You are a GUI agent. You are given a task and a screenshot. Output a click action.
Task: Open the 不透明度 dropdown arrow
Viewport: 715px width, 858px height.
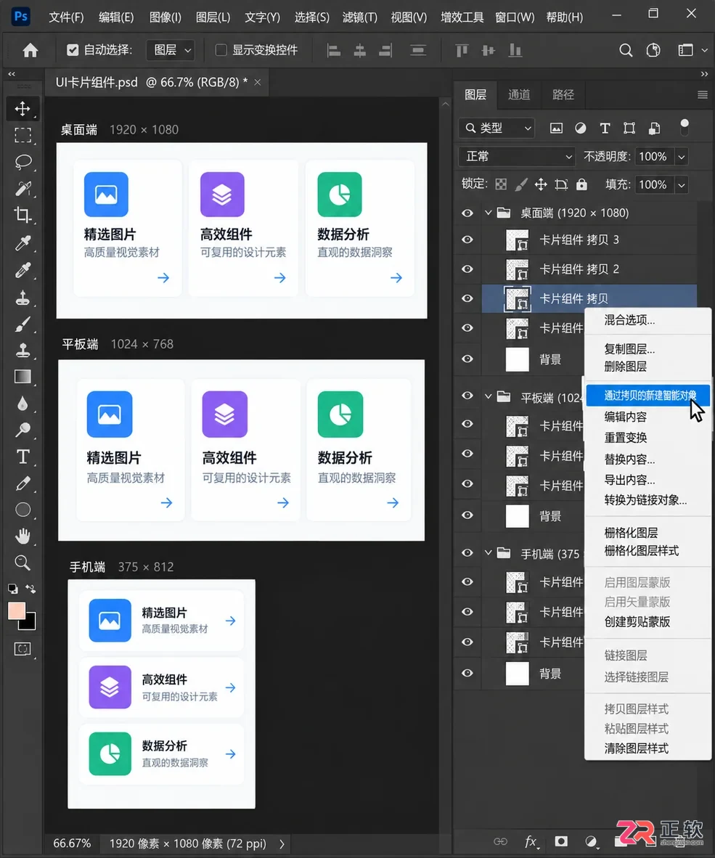[682, 157]
